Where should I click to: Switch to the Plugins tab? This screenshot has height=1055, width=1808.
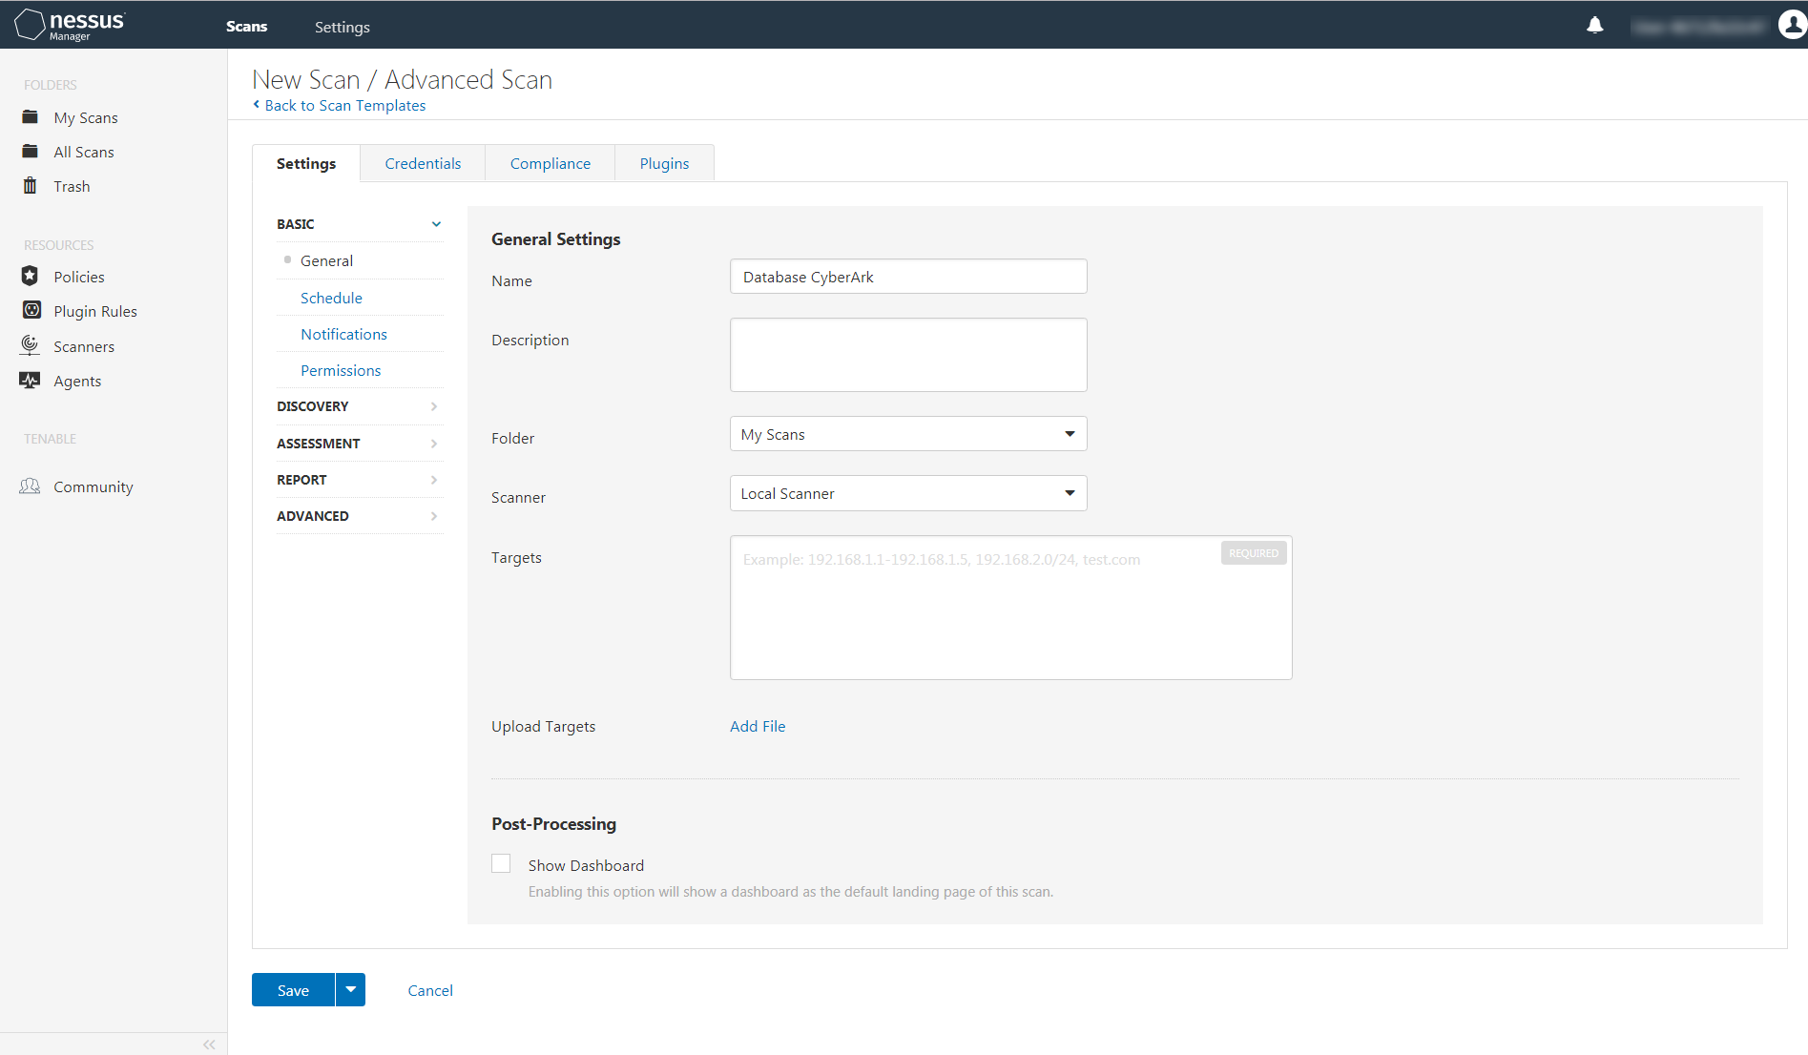(x=664, y=163)
